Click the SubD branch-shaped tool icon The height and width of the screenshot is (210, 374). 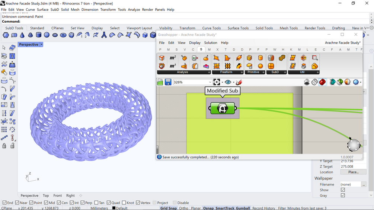104,35
